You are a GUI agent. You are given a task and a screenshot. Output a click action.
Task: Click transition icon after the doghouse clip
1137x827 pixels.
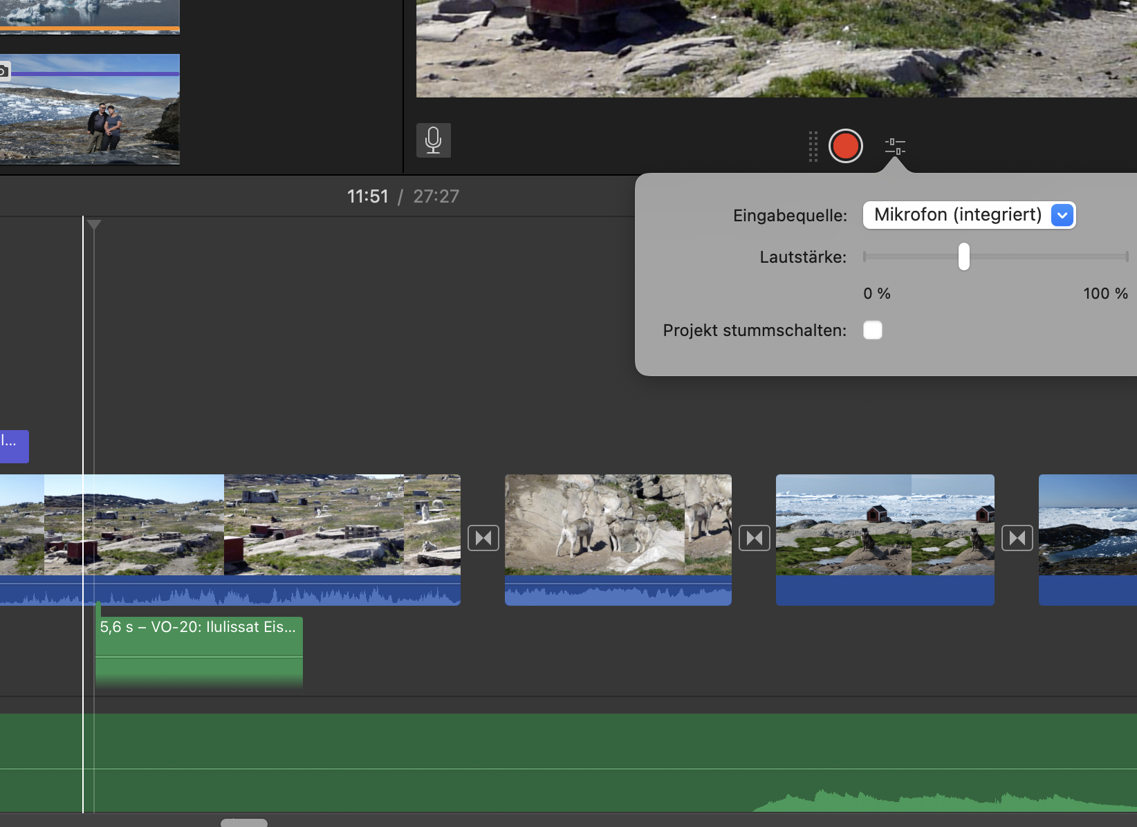click(x=1017, y=538)
